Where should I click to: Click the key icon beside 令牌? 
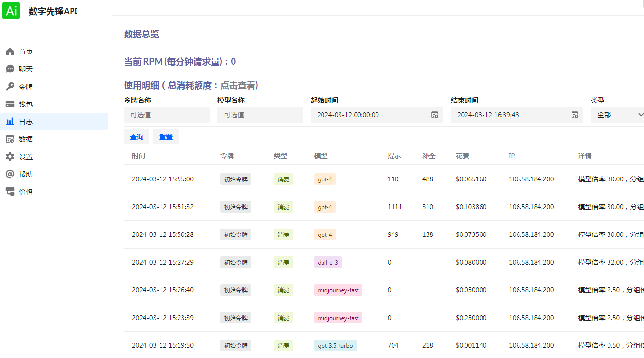click(x=10, y=87)
